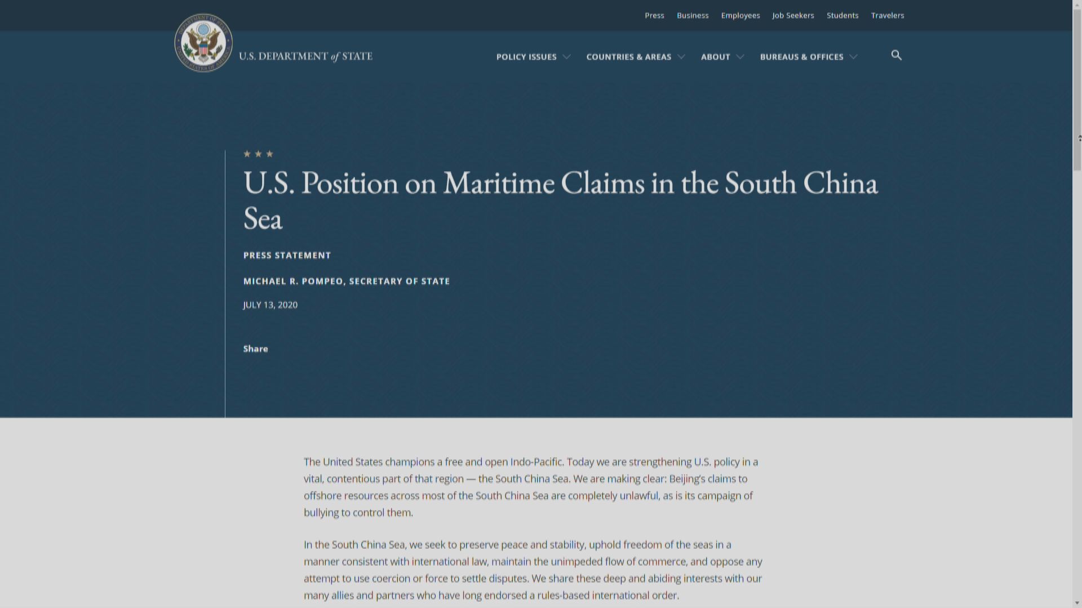
Task: Expand the Bureaus & Offices chevron
Action: tap(853, 57)
